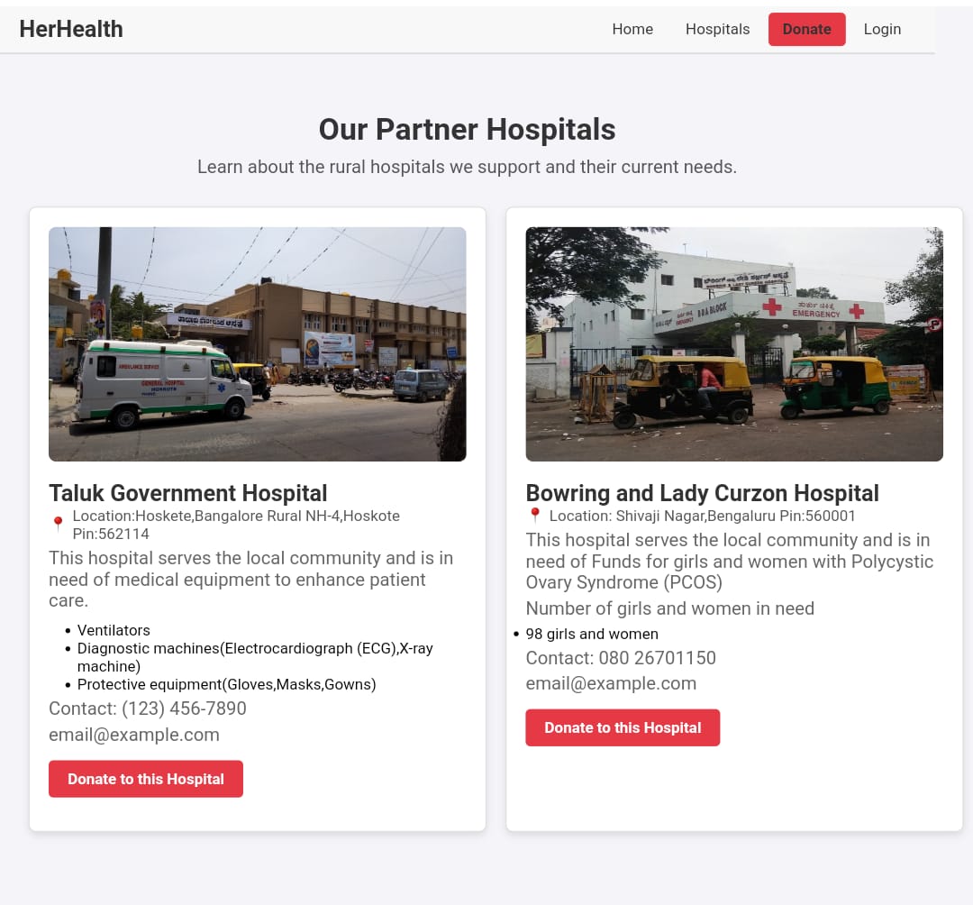
Task: Click the Bowring hospital email@example.com
Action: 611,683
